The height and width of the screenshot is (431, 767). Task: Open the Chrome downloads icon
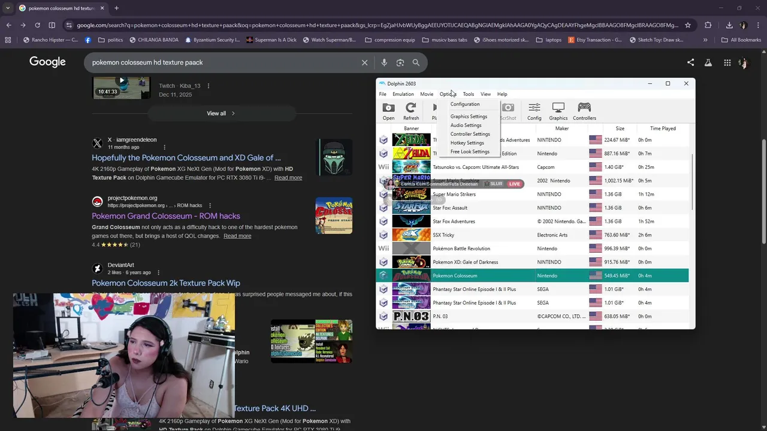[x=729, y=25]
